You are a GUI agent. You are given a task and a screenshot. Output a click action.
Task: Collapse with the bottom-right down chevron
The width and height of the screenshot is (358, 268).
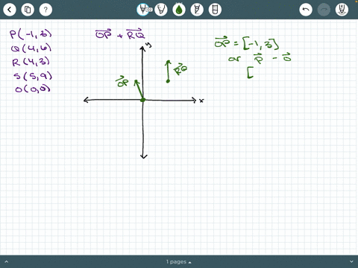[x=351, y=261]
